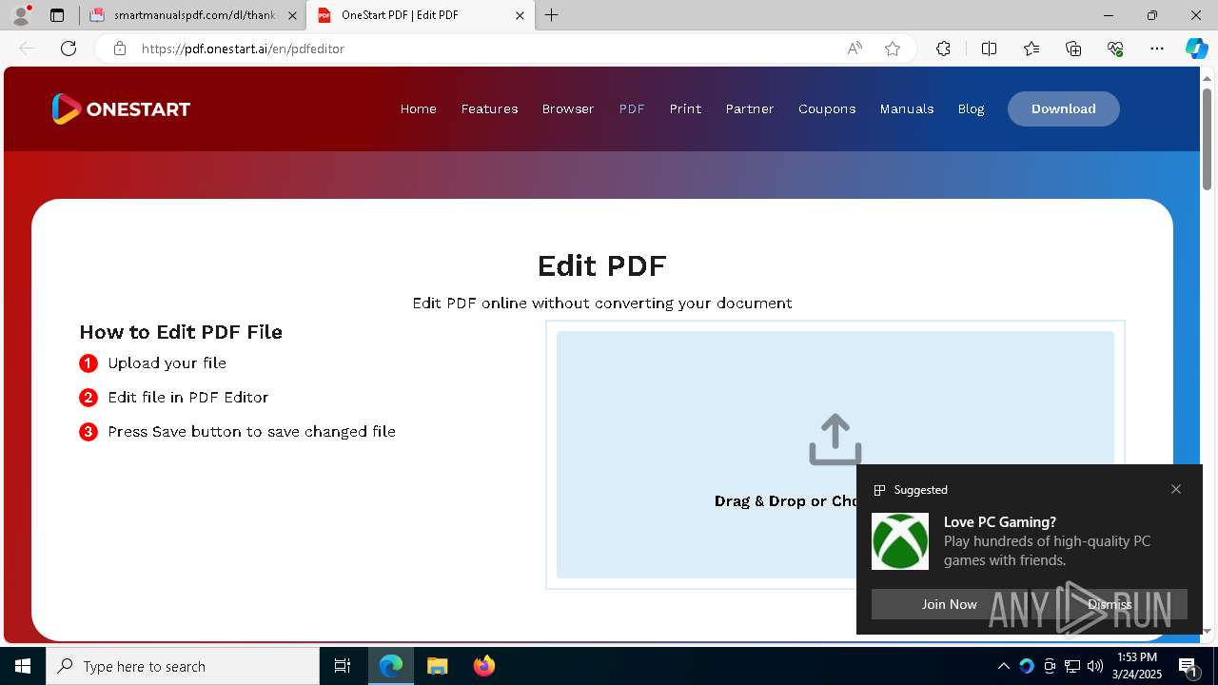1218x685 pixels.
Task: Click the page vertical scrollbar thumb
Action: [1208, 138]
